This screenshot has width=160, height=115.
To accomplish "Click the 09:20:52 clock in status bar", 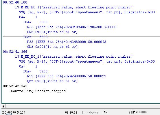I will 71,112.
